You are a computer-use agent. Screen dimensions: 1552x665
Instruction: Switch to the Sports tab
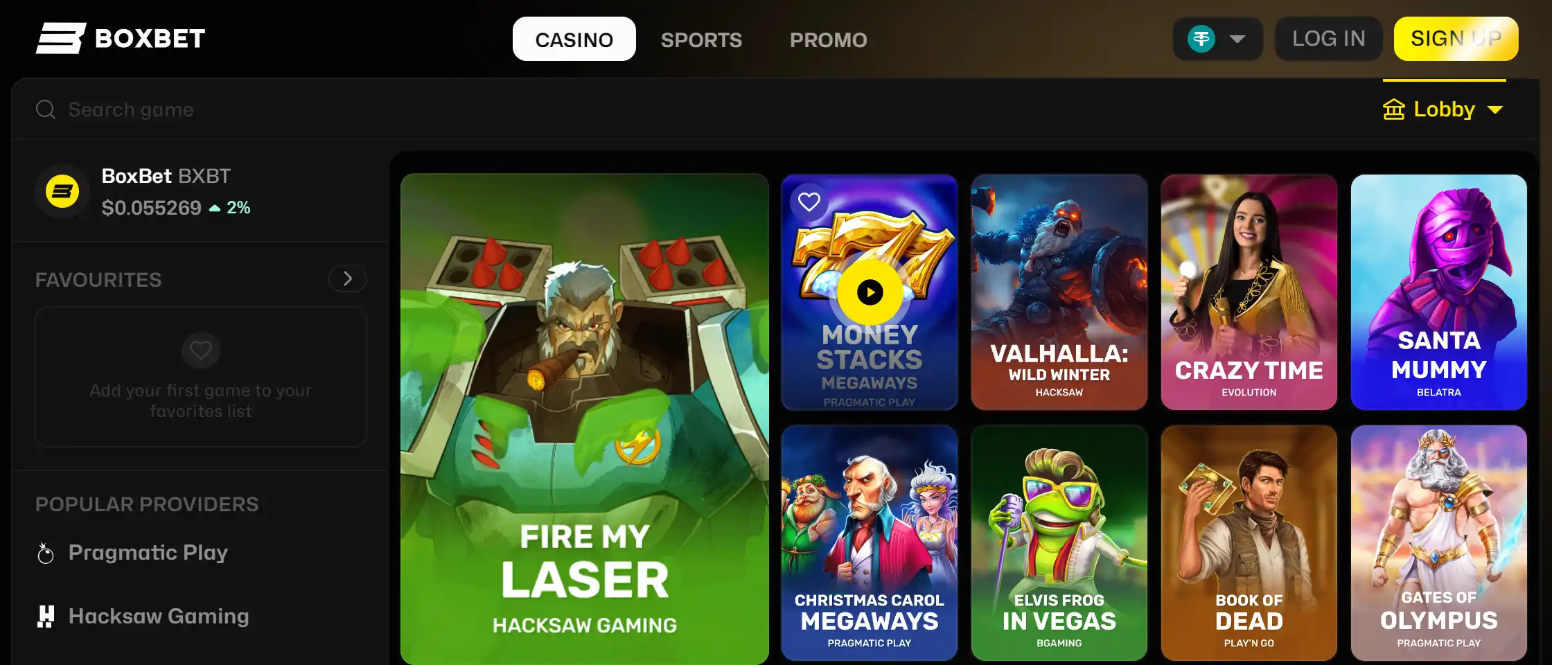click(701, 39)
